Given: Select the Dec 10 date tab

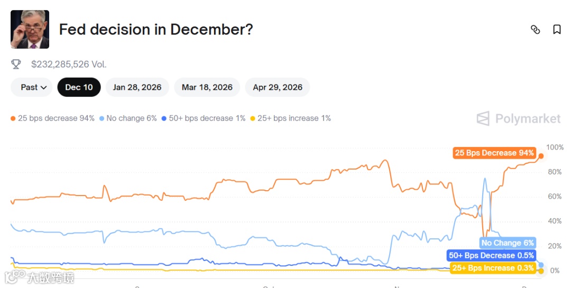Looking at the screenshot, I should pos(79,87).
